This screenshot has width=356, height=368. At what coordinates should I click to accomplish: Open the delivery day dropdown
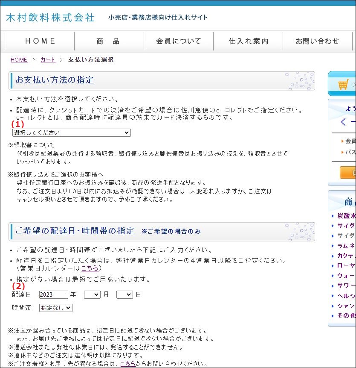[124, 294]
